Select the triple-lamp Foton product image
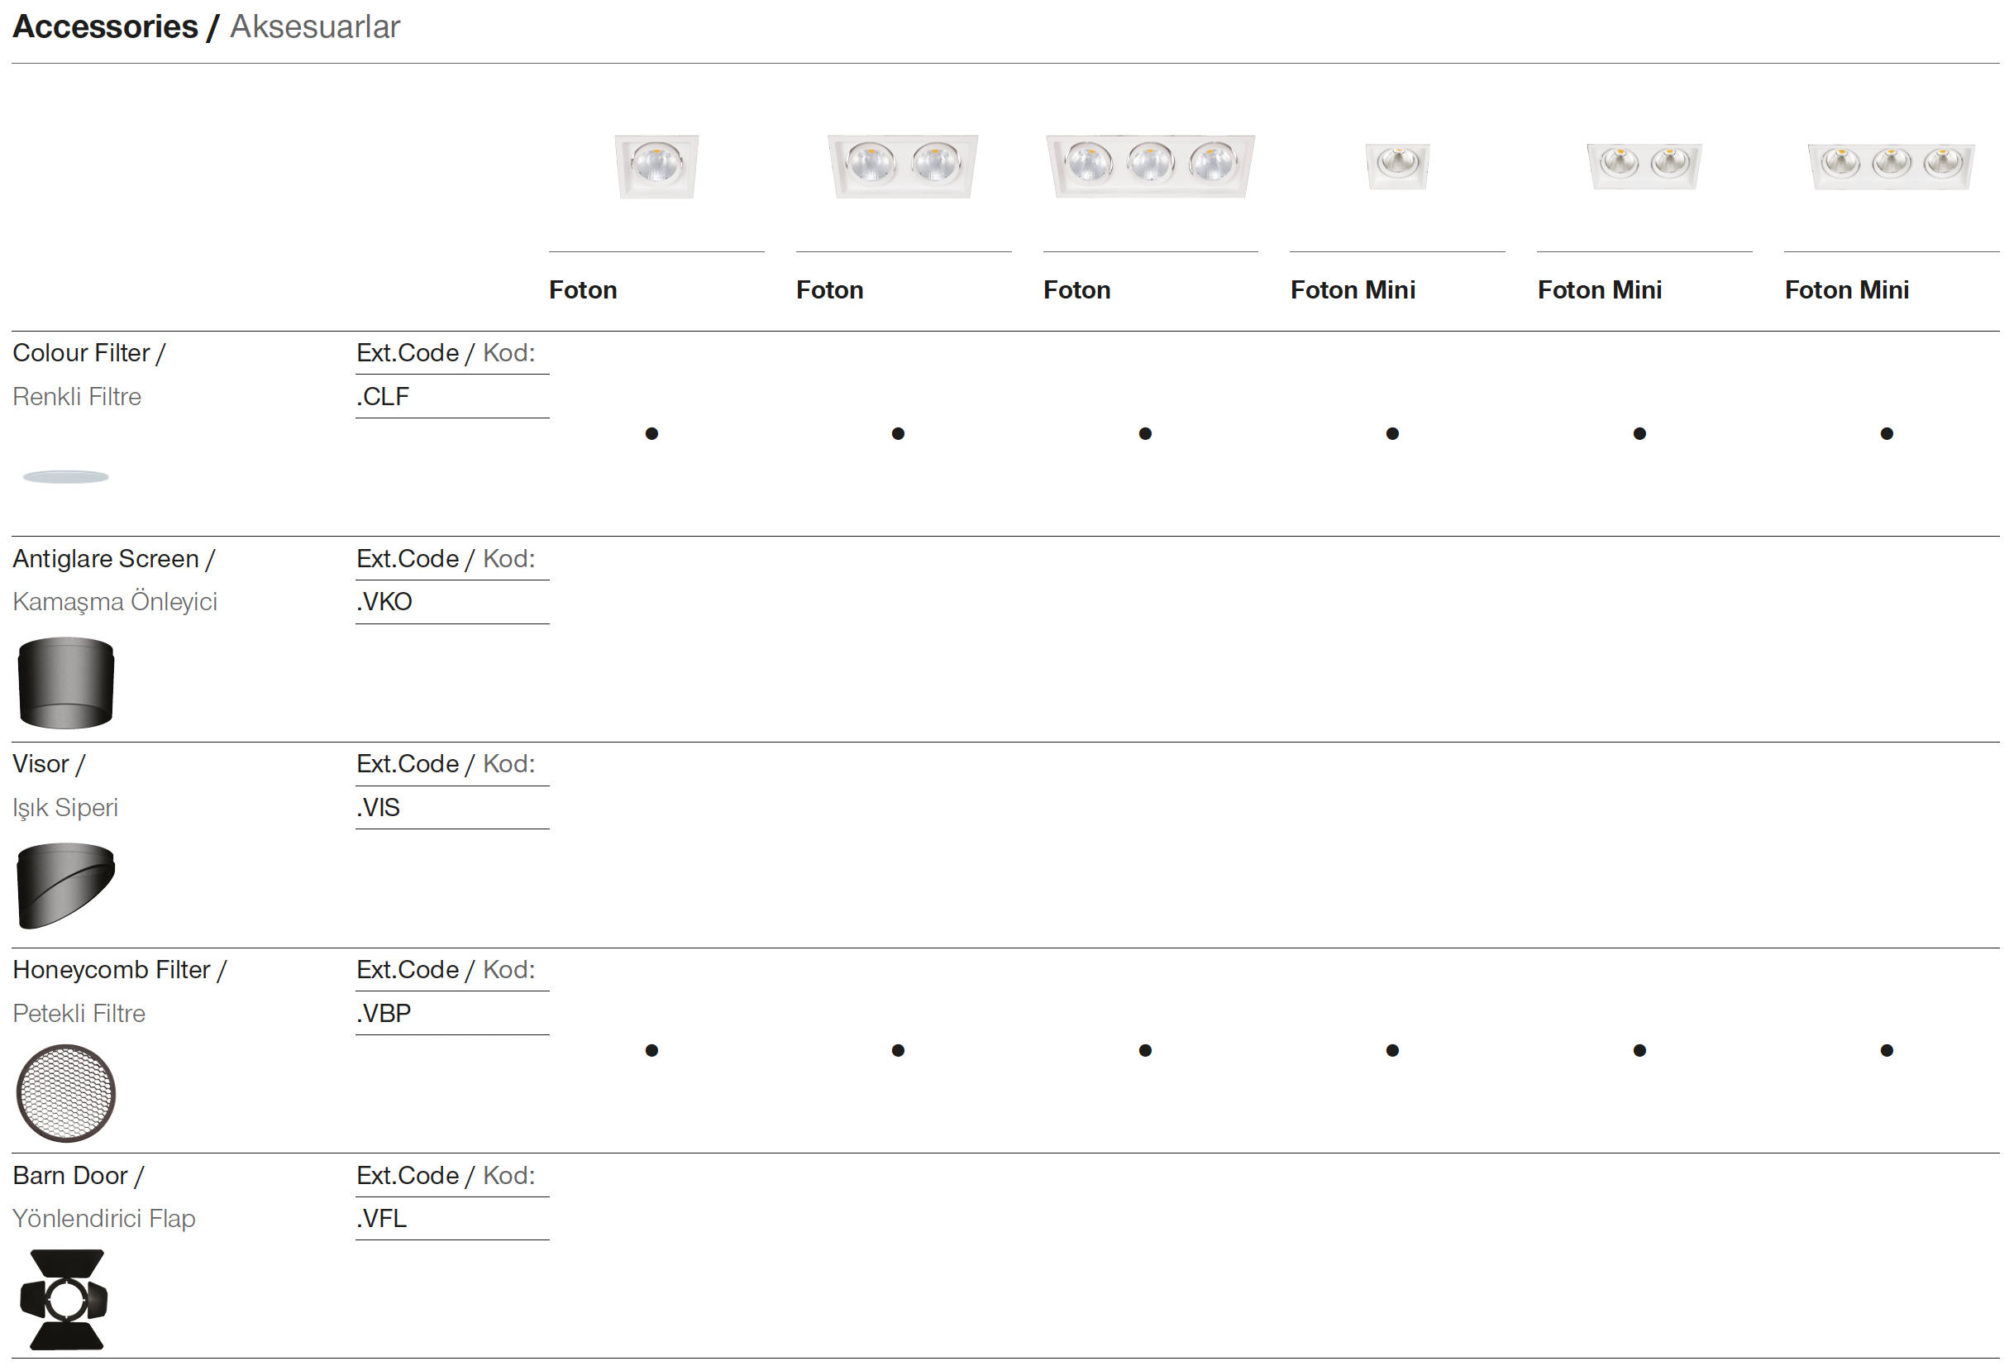The image size is (2009, 1366). click(1150, 166)
